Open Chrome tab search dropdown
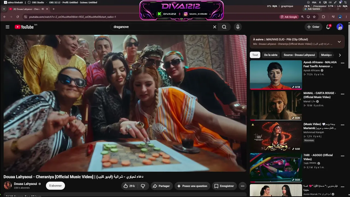 tap(4, 9)
